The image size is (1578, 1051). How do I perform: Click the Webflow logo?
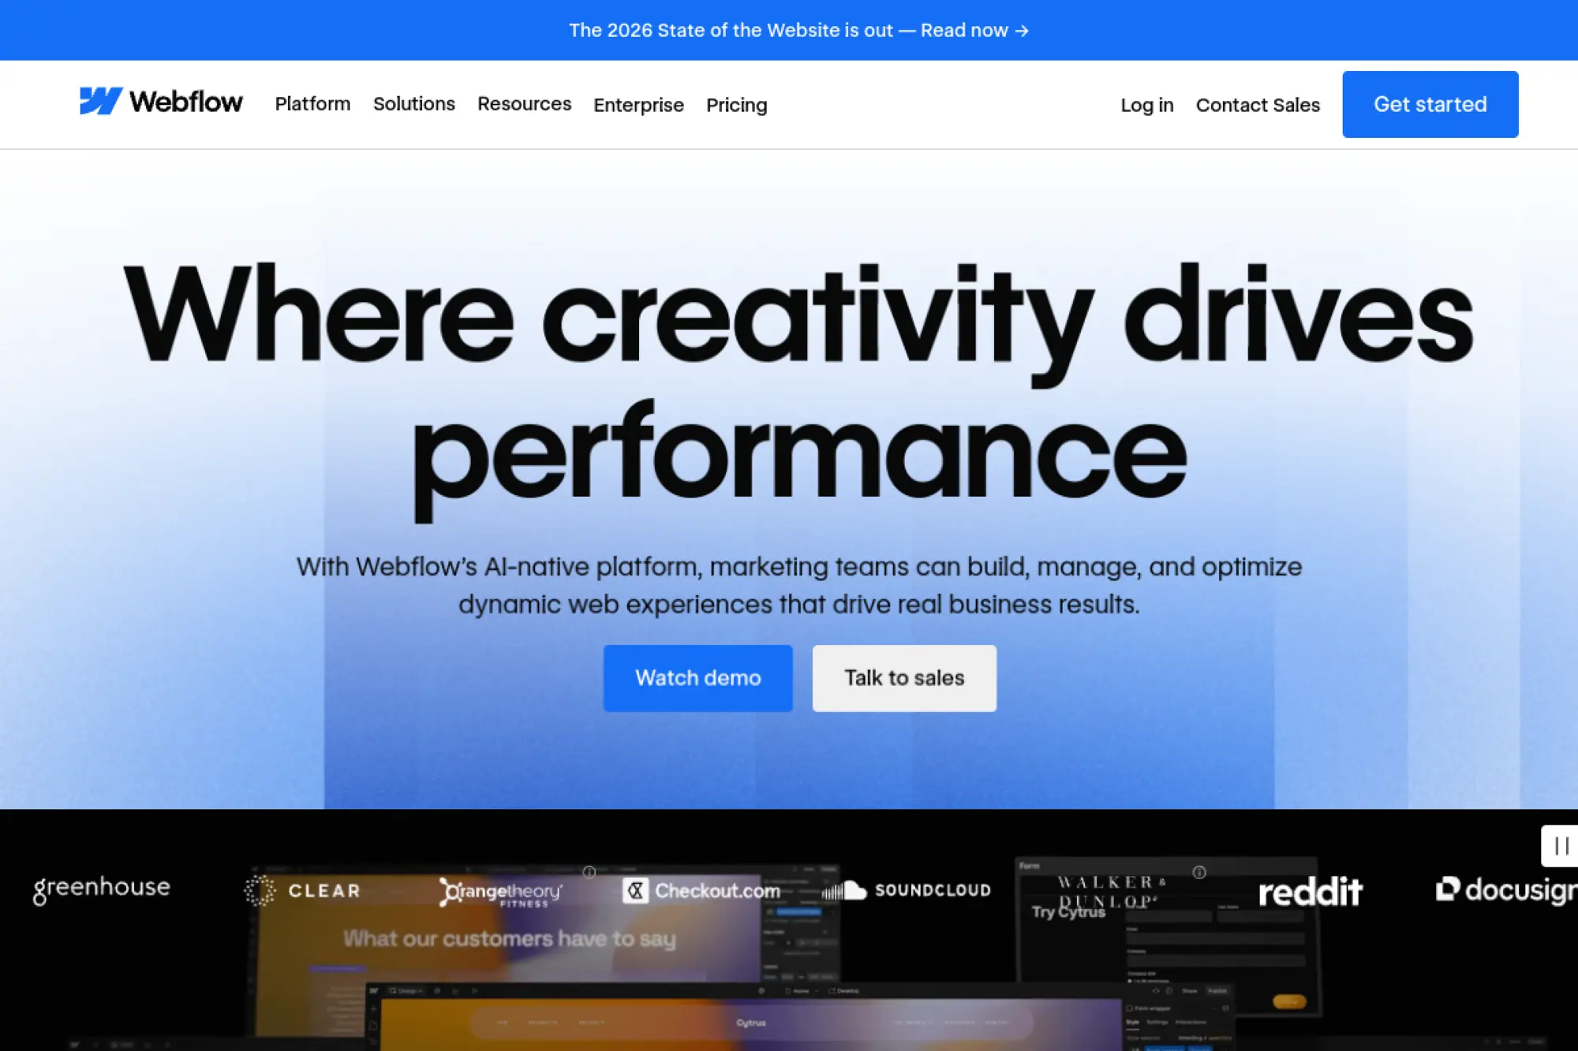(x=161, y=102)
